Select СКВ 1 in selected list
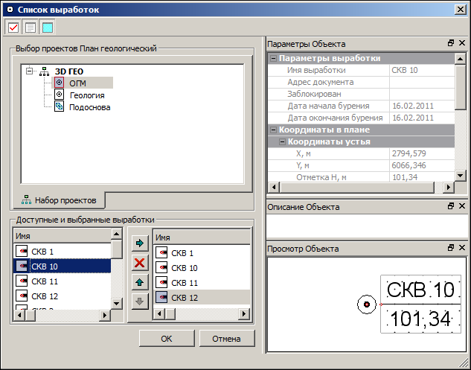Image resolution: width=471 pixels, height=370 pixels. [202, 253]
